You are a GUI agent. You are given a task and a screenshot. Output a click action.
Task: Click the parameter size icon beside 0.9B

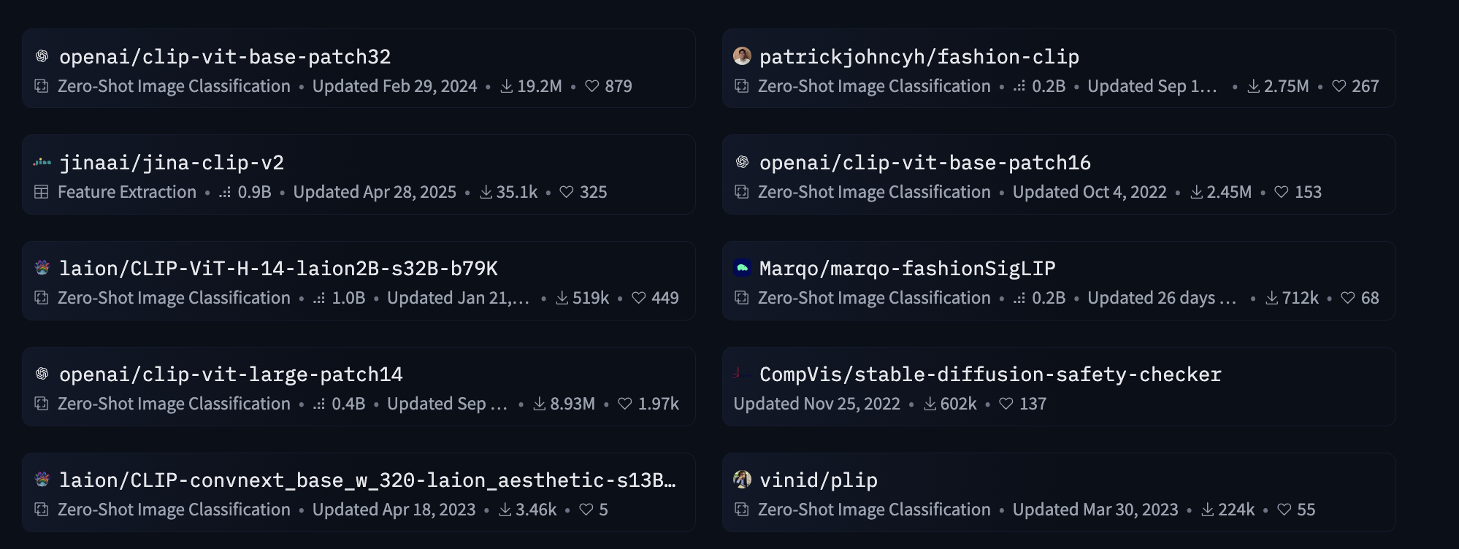(225, 192)
